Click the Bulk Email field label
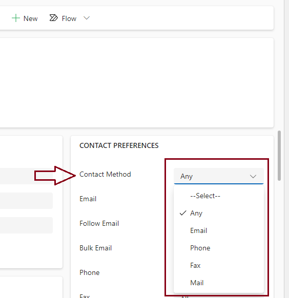 (95, 248)
